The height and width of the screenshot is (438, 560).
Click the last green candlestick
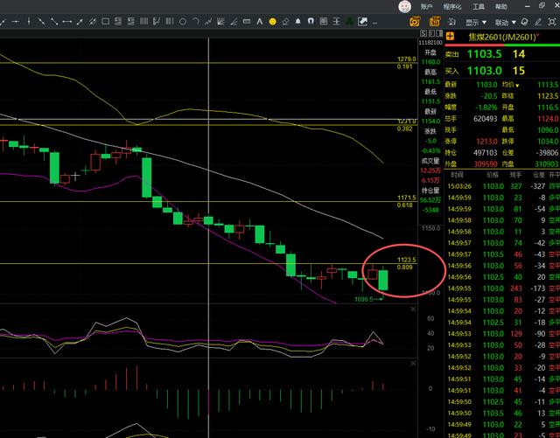(383, 281)
